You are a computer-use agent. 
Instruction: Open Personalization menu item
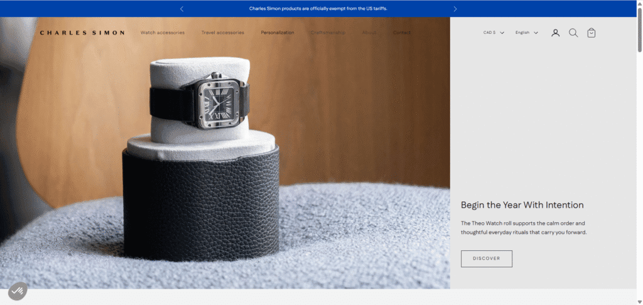pos(278,33)
